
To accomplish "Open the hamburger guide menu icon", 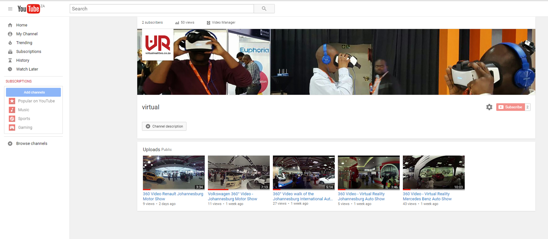I will click(x=10, y=9).
